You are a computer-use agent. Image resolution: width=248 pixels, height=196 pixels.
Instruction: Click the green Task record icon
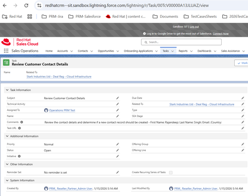pyautogui.click(x=6, y=63)
